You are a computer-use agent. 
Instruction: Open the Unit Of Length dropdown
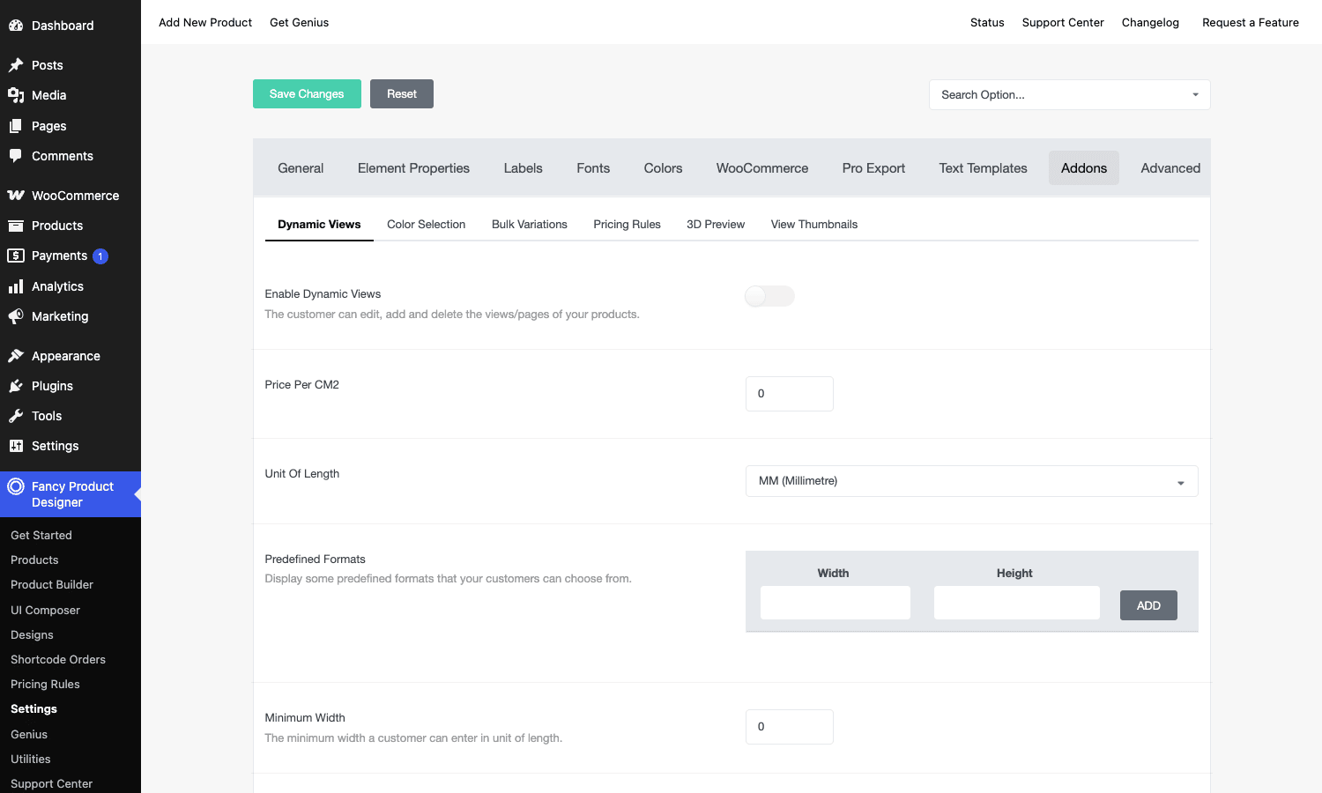971,481
